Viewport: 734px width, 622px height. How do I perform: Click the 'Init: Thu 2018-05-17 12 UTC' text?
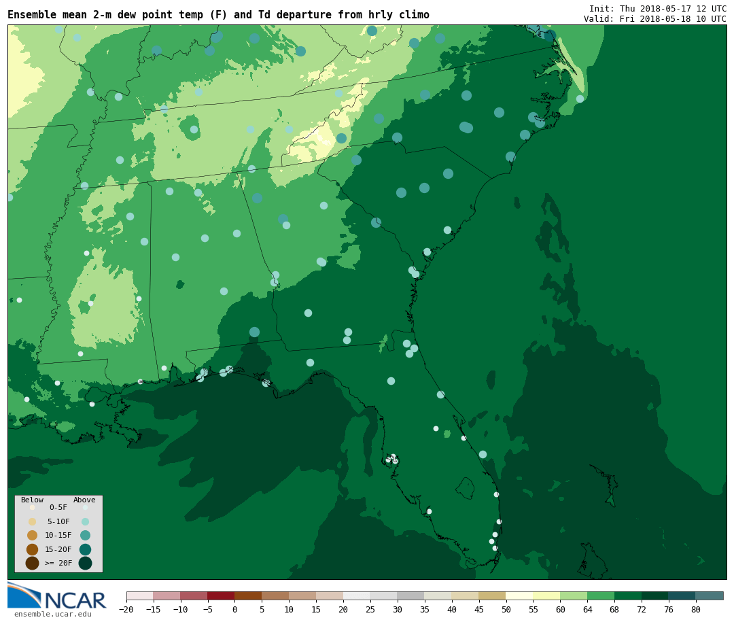[x=657, y=8]
